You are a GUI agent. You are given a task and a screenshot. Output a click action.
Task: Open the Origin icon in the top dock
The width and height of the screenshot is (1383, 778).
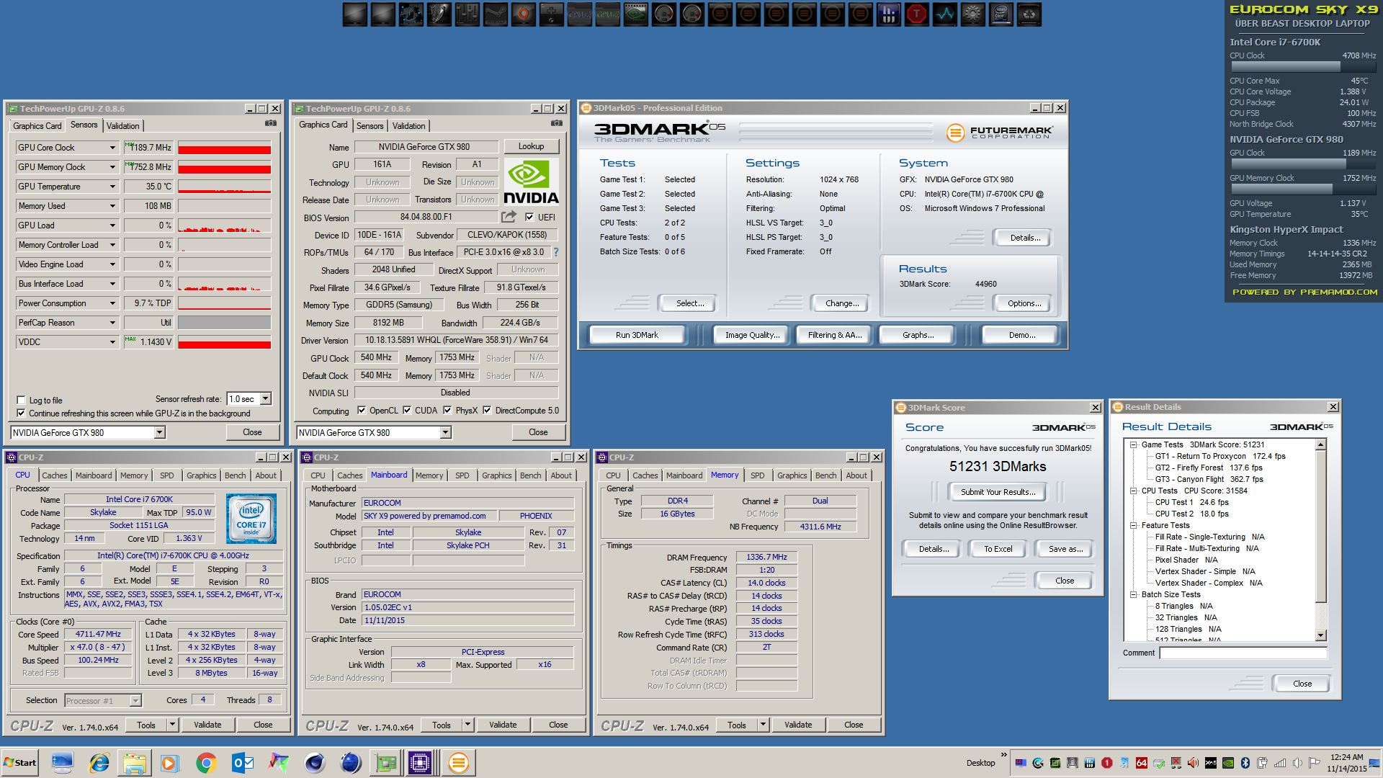(524, 14)
